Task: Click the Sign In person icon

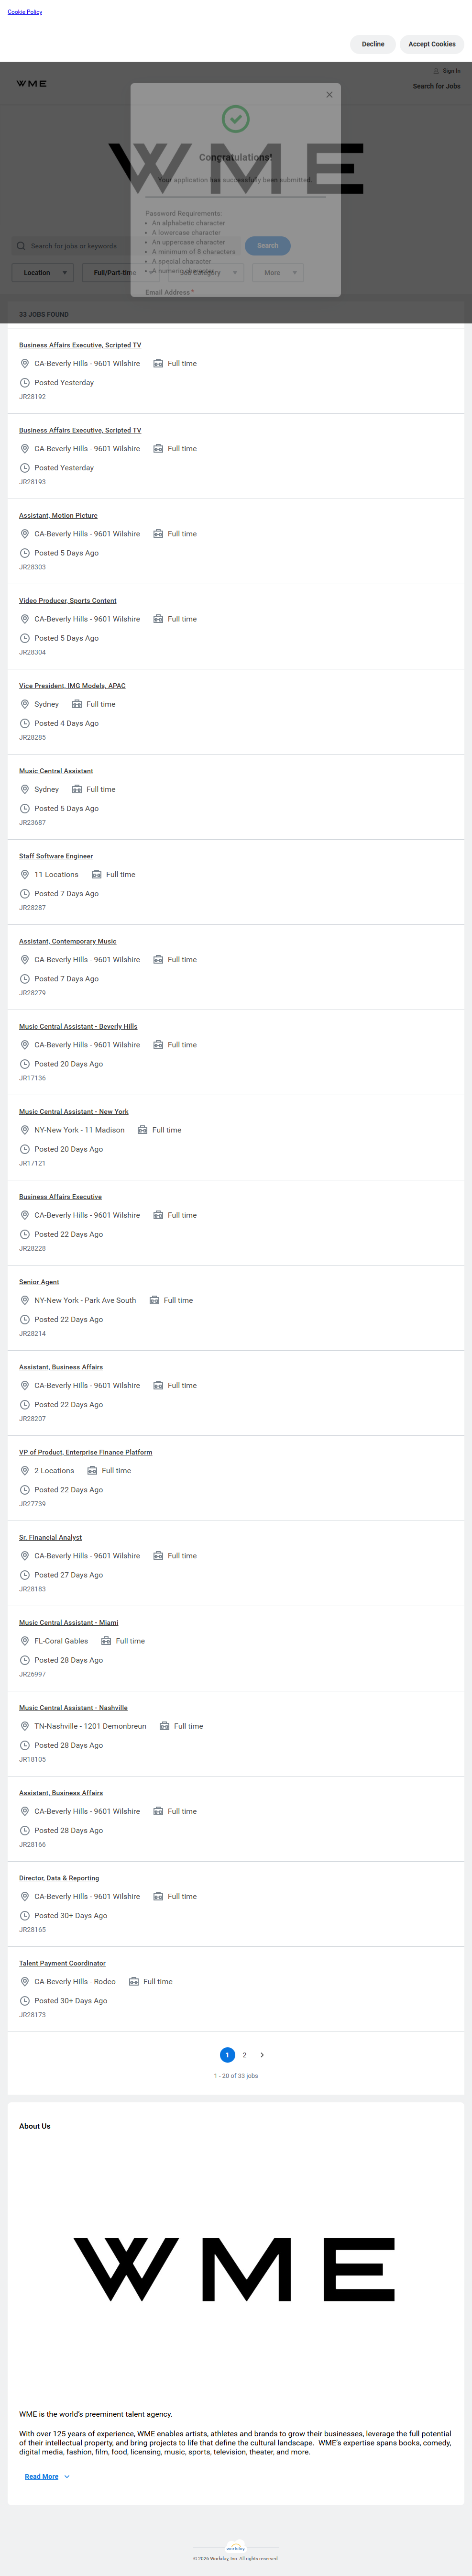Action: [436, 71]
